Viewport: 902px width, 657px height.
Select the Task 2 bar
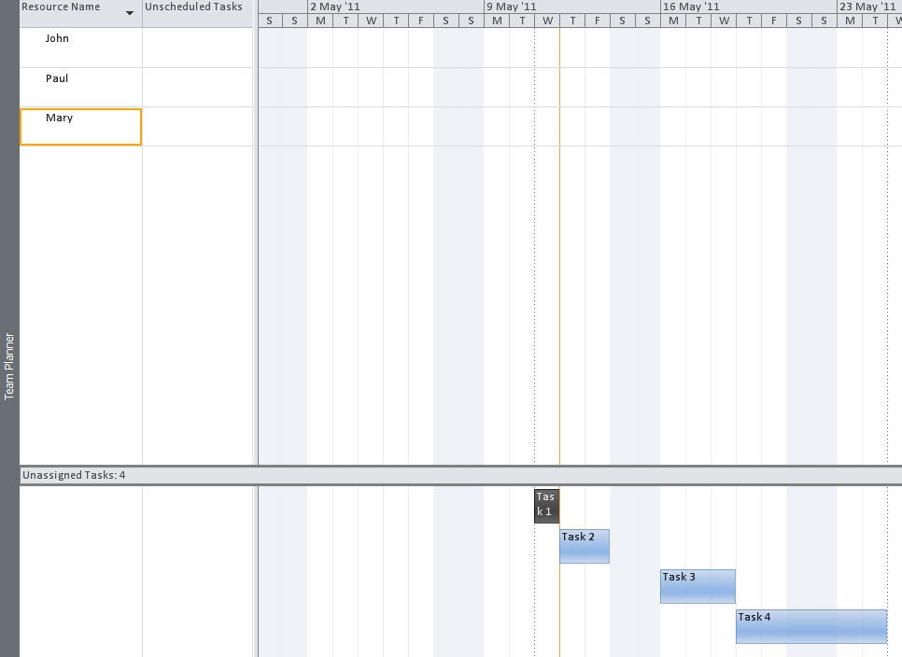584,546
